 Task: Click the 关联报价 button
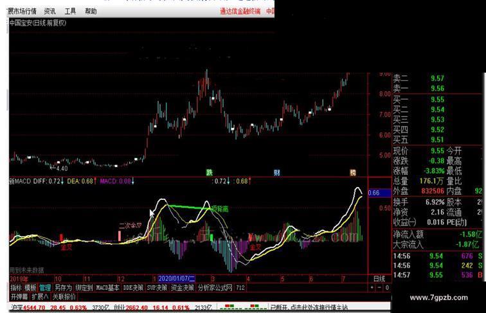click(x=64, y=296)
